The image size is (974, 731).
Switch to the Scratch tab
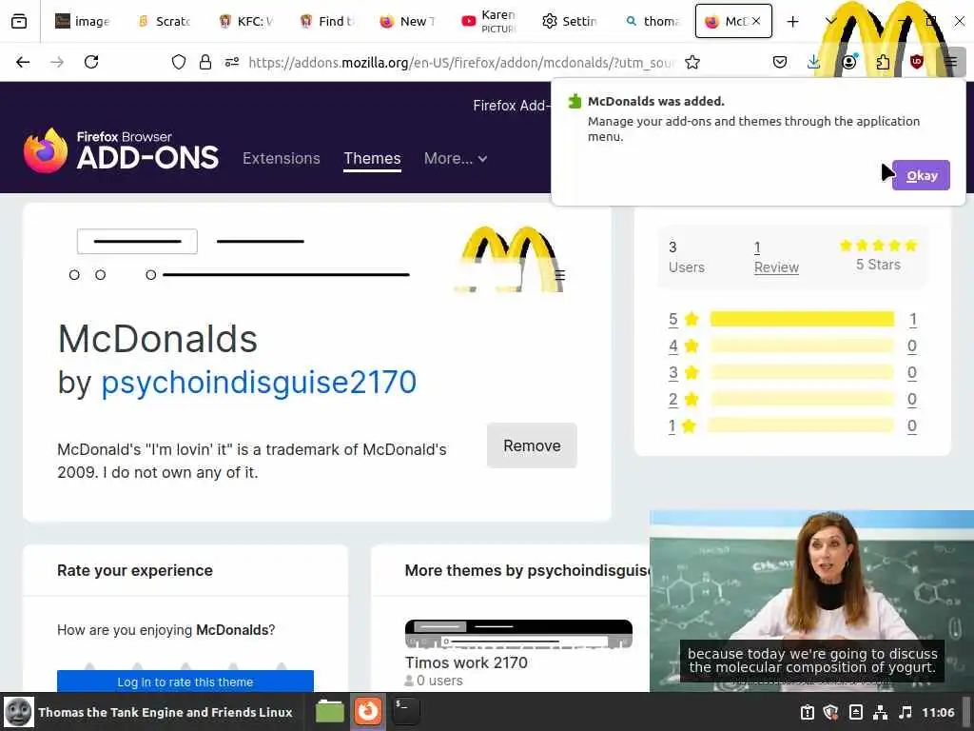(165, 22)
